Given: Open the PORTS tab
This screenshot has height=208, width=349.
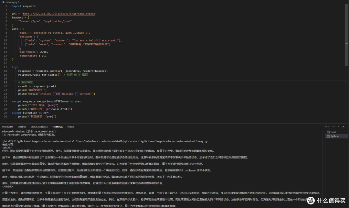Looking at the screenshot, I should coord(71,127).
